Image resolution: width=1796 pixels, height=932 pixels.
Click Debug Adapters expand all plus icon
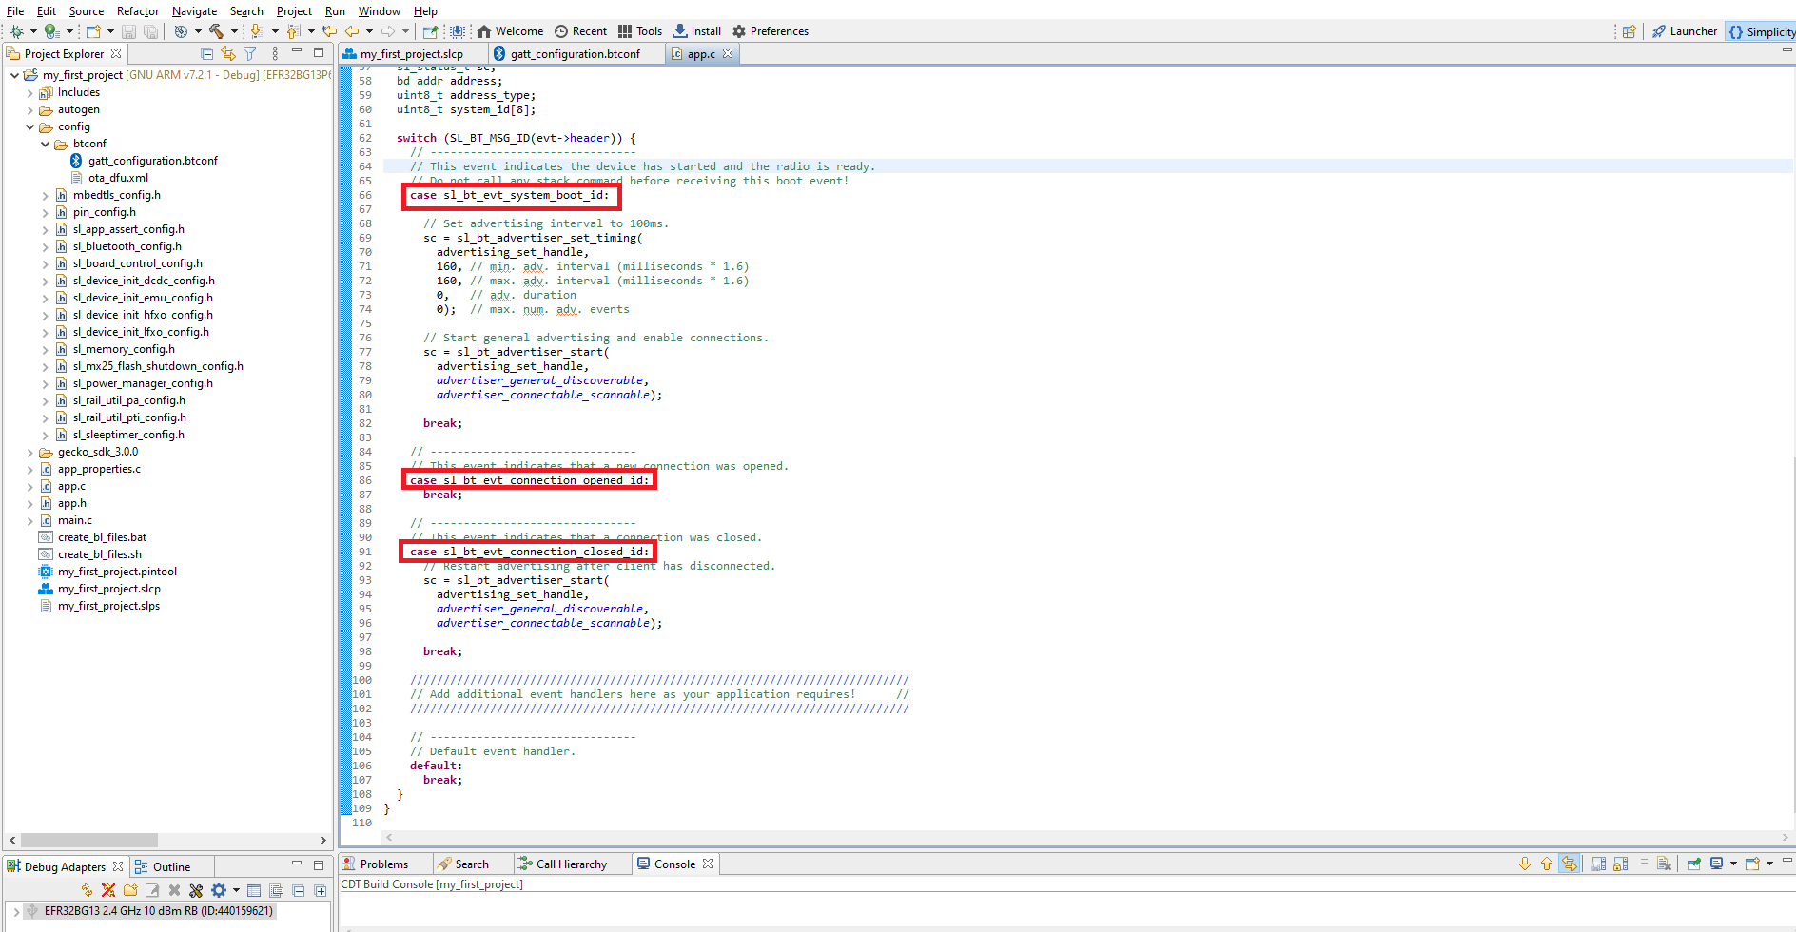321,891
